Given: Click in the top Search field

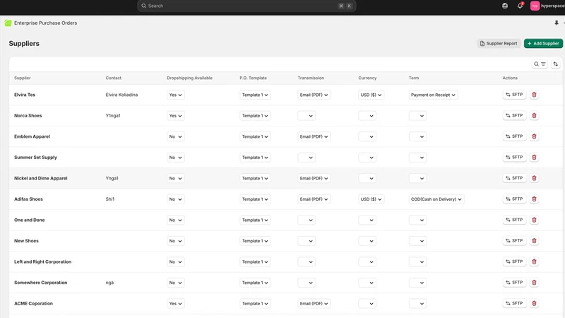Looking at the screenshot, I should tap(246, 6).
